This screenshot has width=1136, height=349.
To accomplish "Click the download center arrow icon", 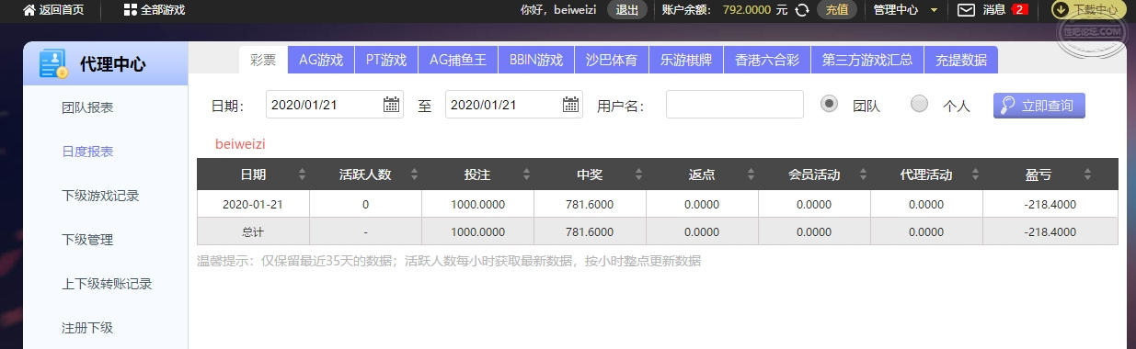I will 1061,10.
